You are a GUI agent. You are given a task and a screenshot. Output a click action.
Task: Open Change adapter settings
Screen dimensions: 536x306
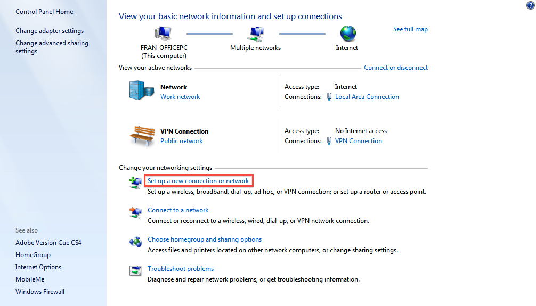[50, 31]
